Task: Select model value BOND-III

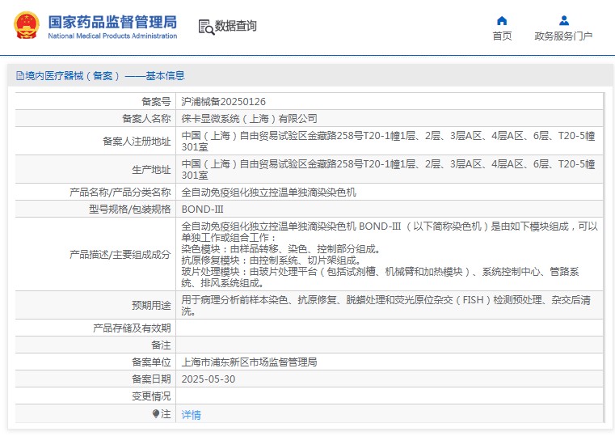Action: (x=202, y=210)
